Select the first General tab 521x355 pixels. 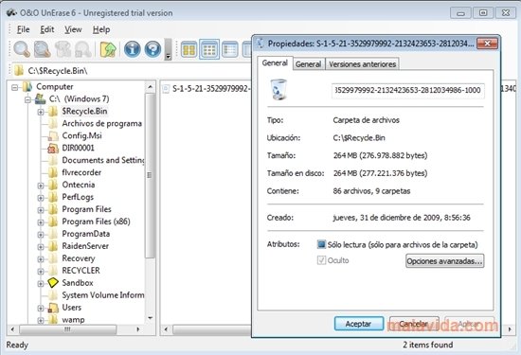pos(275,62)
